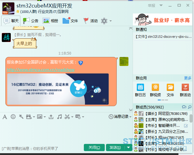The height and width of the screenshot is (155, 194).
Task: Open the 文件 tab in top bar
Action: tap(70, 21)
